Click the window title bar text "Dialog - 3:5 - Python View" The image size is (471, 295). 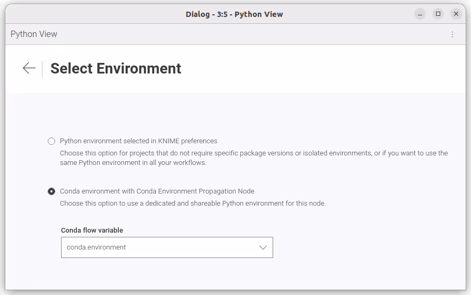click(234, 14)
